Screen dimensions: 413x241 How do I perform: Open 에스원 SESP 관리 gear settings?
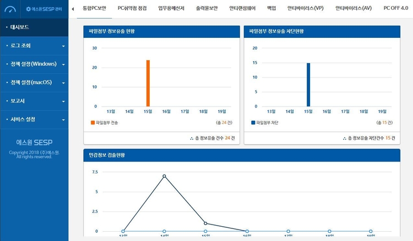point(44,9)
